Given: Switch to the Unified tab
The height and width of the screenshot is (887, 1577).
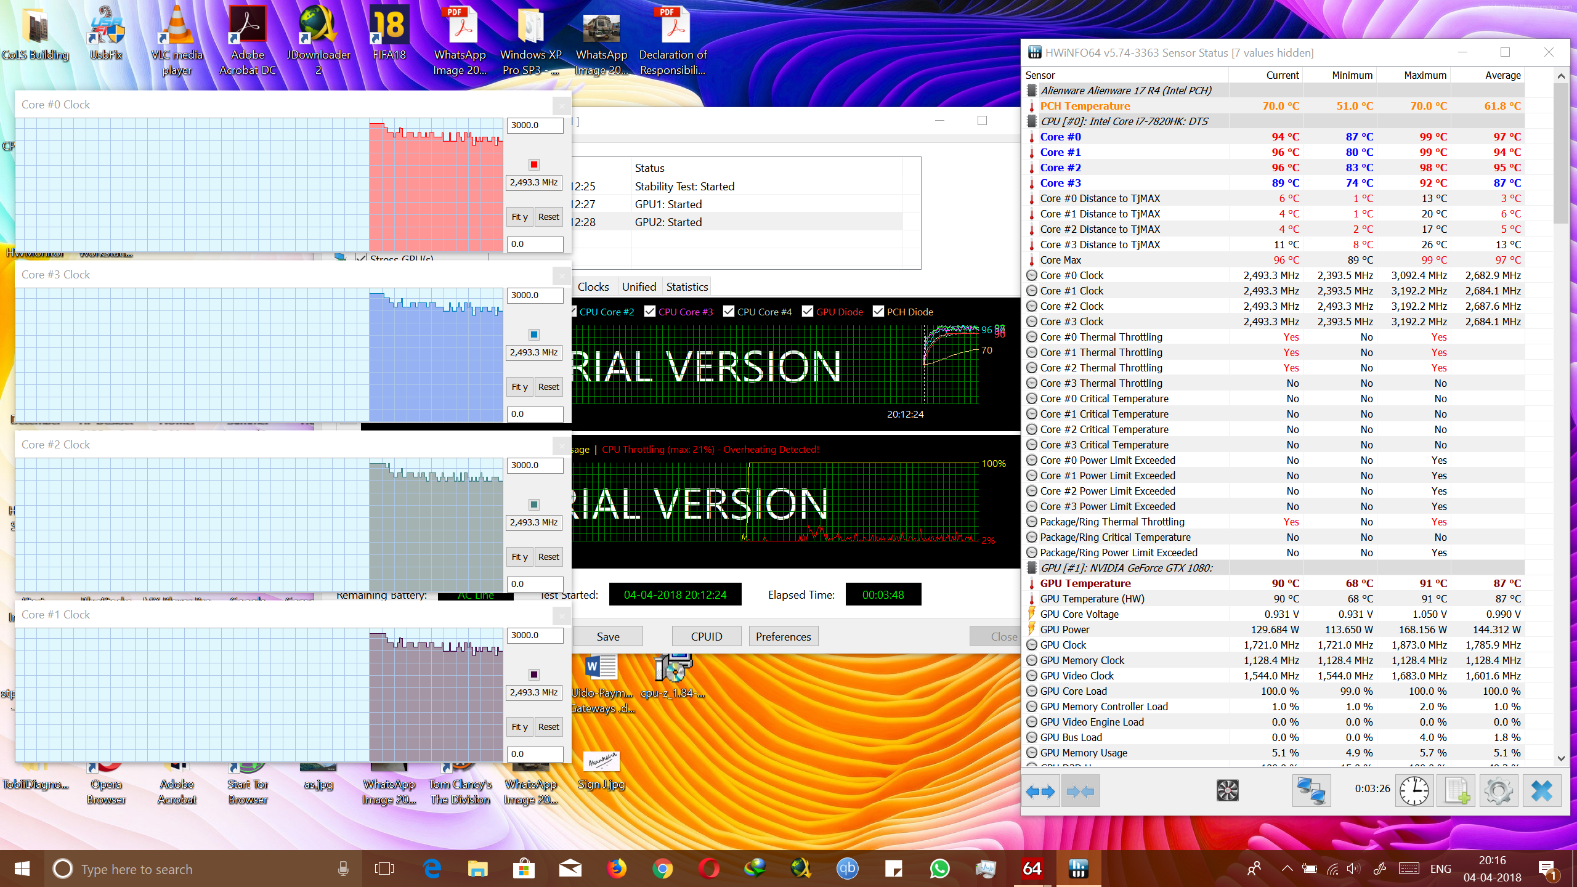Looking at the screenshot, I should [x=639, y=287].
